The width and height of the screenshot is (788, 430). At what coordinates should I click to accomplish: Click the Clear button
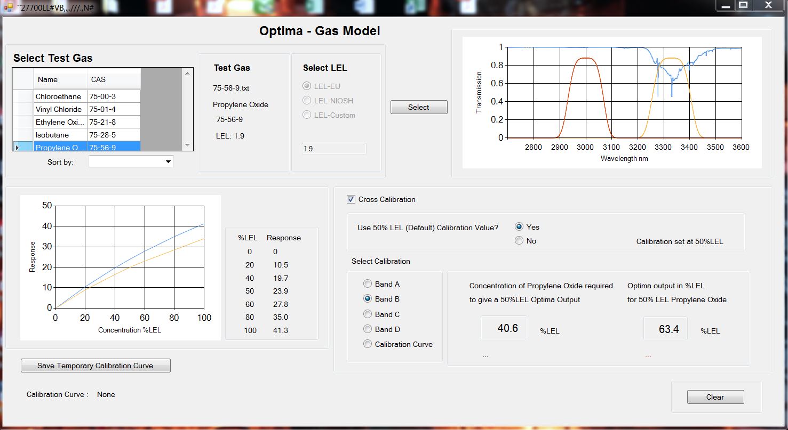pos(715,397)
